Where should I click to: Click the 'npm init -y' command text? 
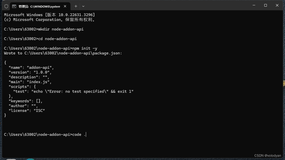[83, 48]
